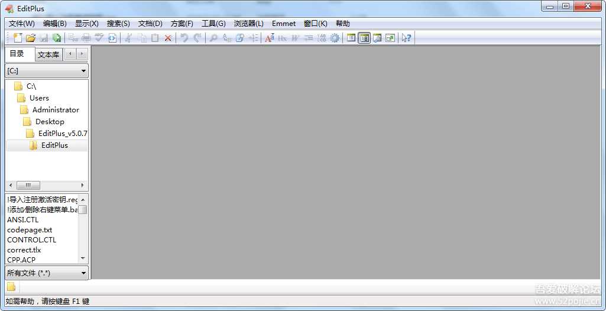
Task: Click the Undo arrow icon
Action: (x=184, y=37)
